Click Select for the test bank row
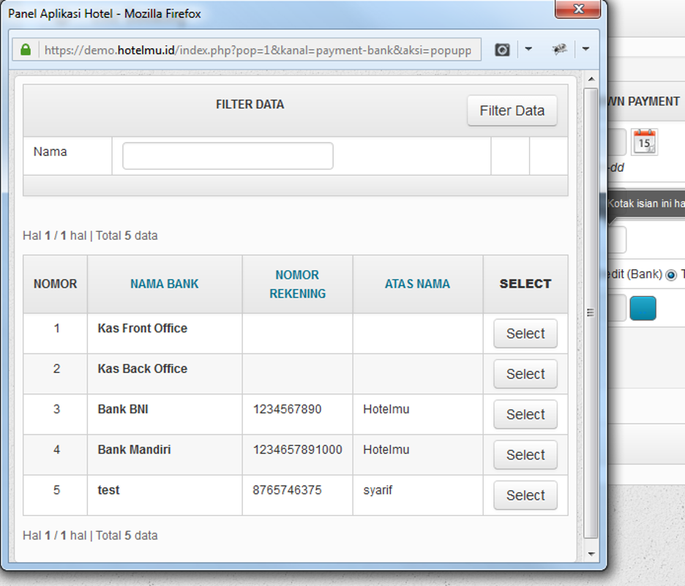685x586 pixels. point(525,495)
